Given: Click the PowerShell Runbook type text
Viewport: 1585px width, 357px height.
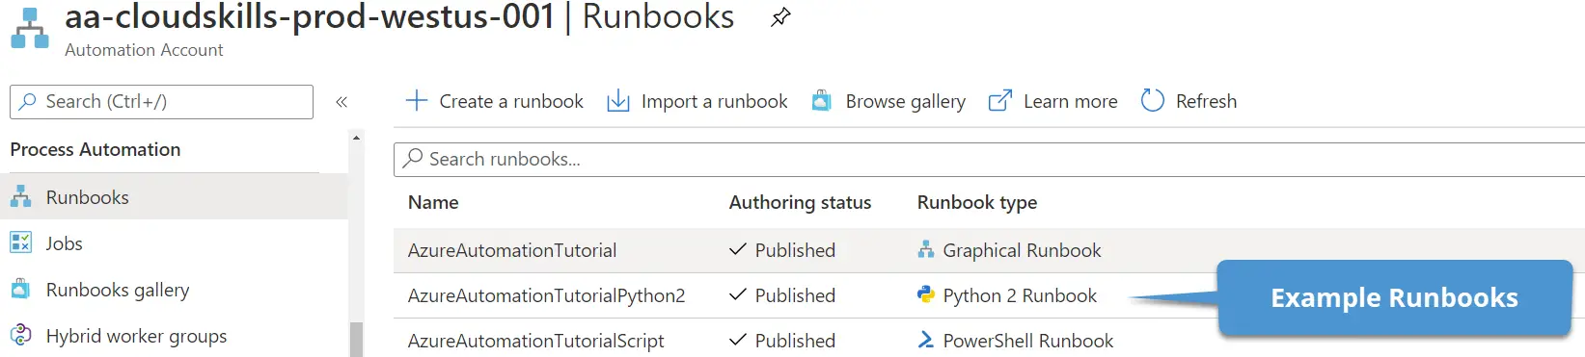Looking at the screenshot, I should tap(1028, 341).
